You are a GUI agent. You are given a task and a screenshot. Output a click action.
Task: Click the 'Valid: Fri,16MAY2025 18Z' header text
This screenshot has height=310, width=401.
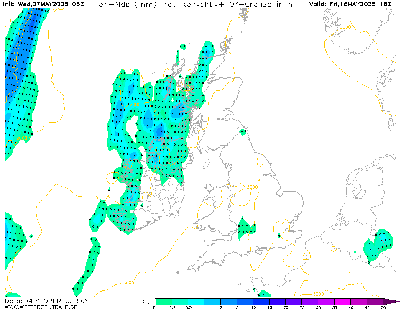coord(350,4)
